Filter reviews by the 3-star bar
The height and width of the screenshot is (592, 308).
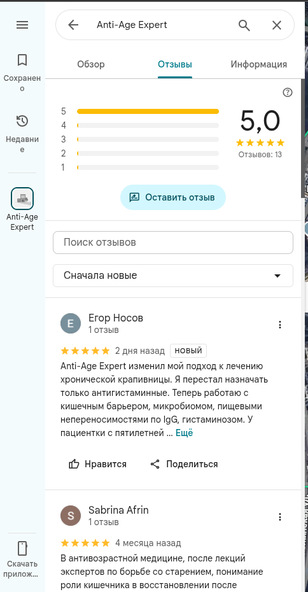pyautogui.click(x=139, y=139)
